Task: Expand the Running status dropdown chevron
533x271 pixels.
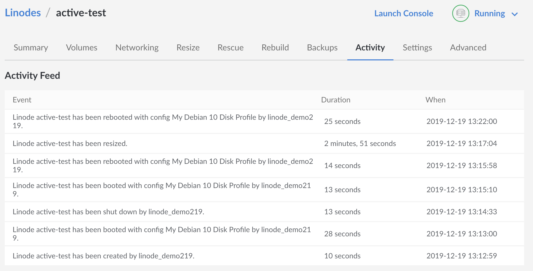Action: click(x=515, y=14)
